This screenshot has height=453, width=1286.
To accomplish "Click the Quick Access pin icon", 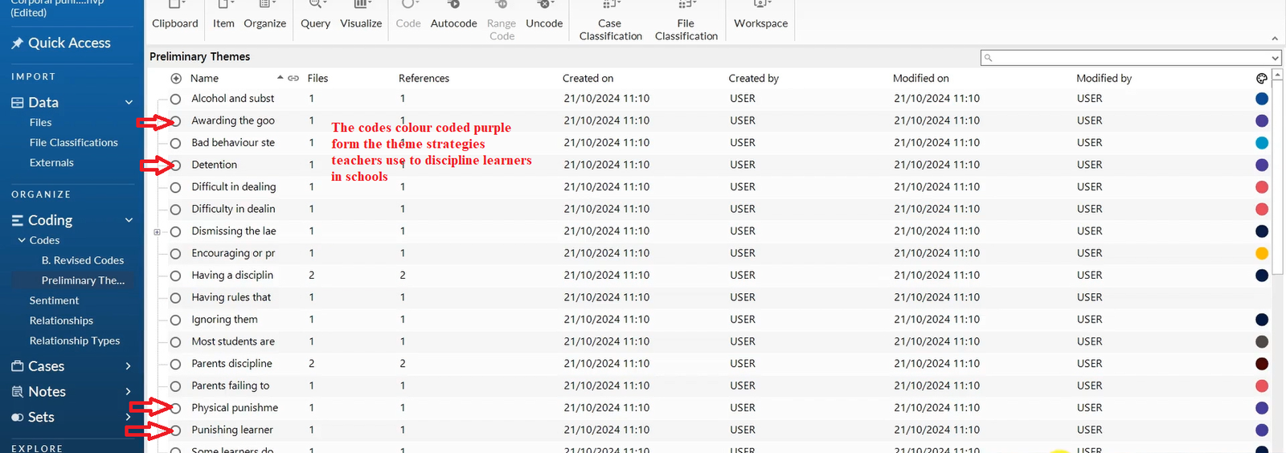I will [x=17, y=43].
